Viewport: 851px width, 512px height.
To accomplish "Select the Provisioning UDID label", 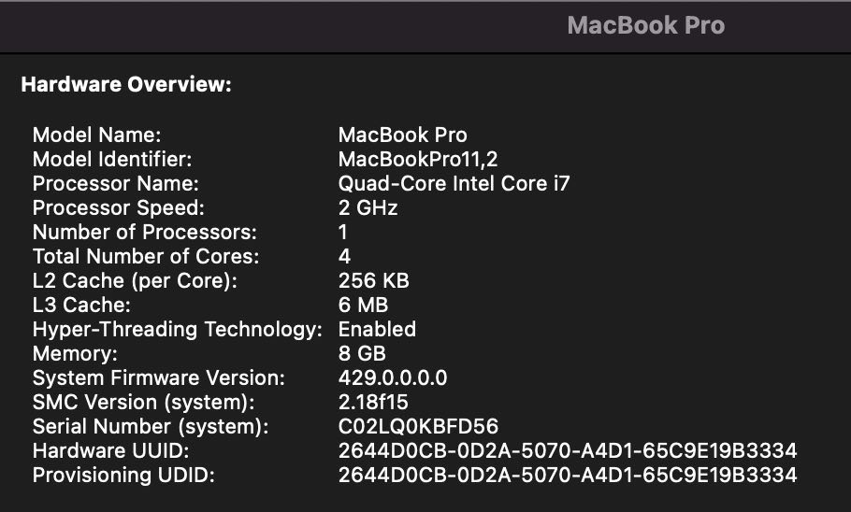I will [123, 476].
